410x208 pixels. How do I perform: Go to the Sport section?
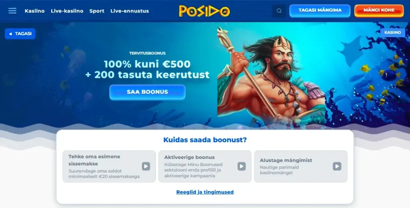[97, 11]
